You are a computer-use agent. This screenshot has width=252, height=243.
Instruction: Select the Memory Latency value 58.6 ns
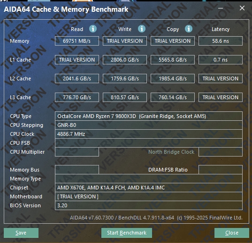coord(221,41)
